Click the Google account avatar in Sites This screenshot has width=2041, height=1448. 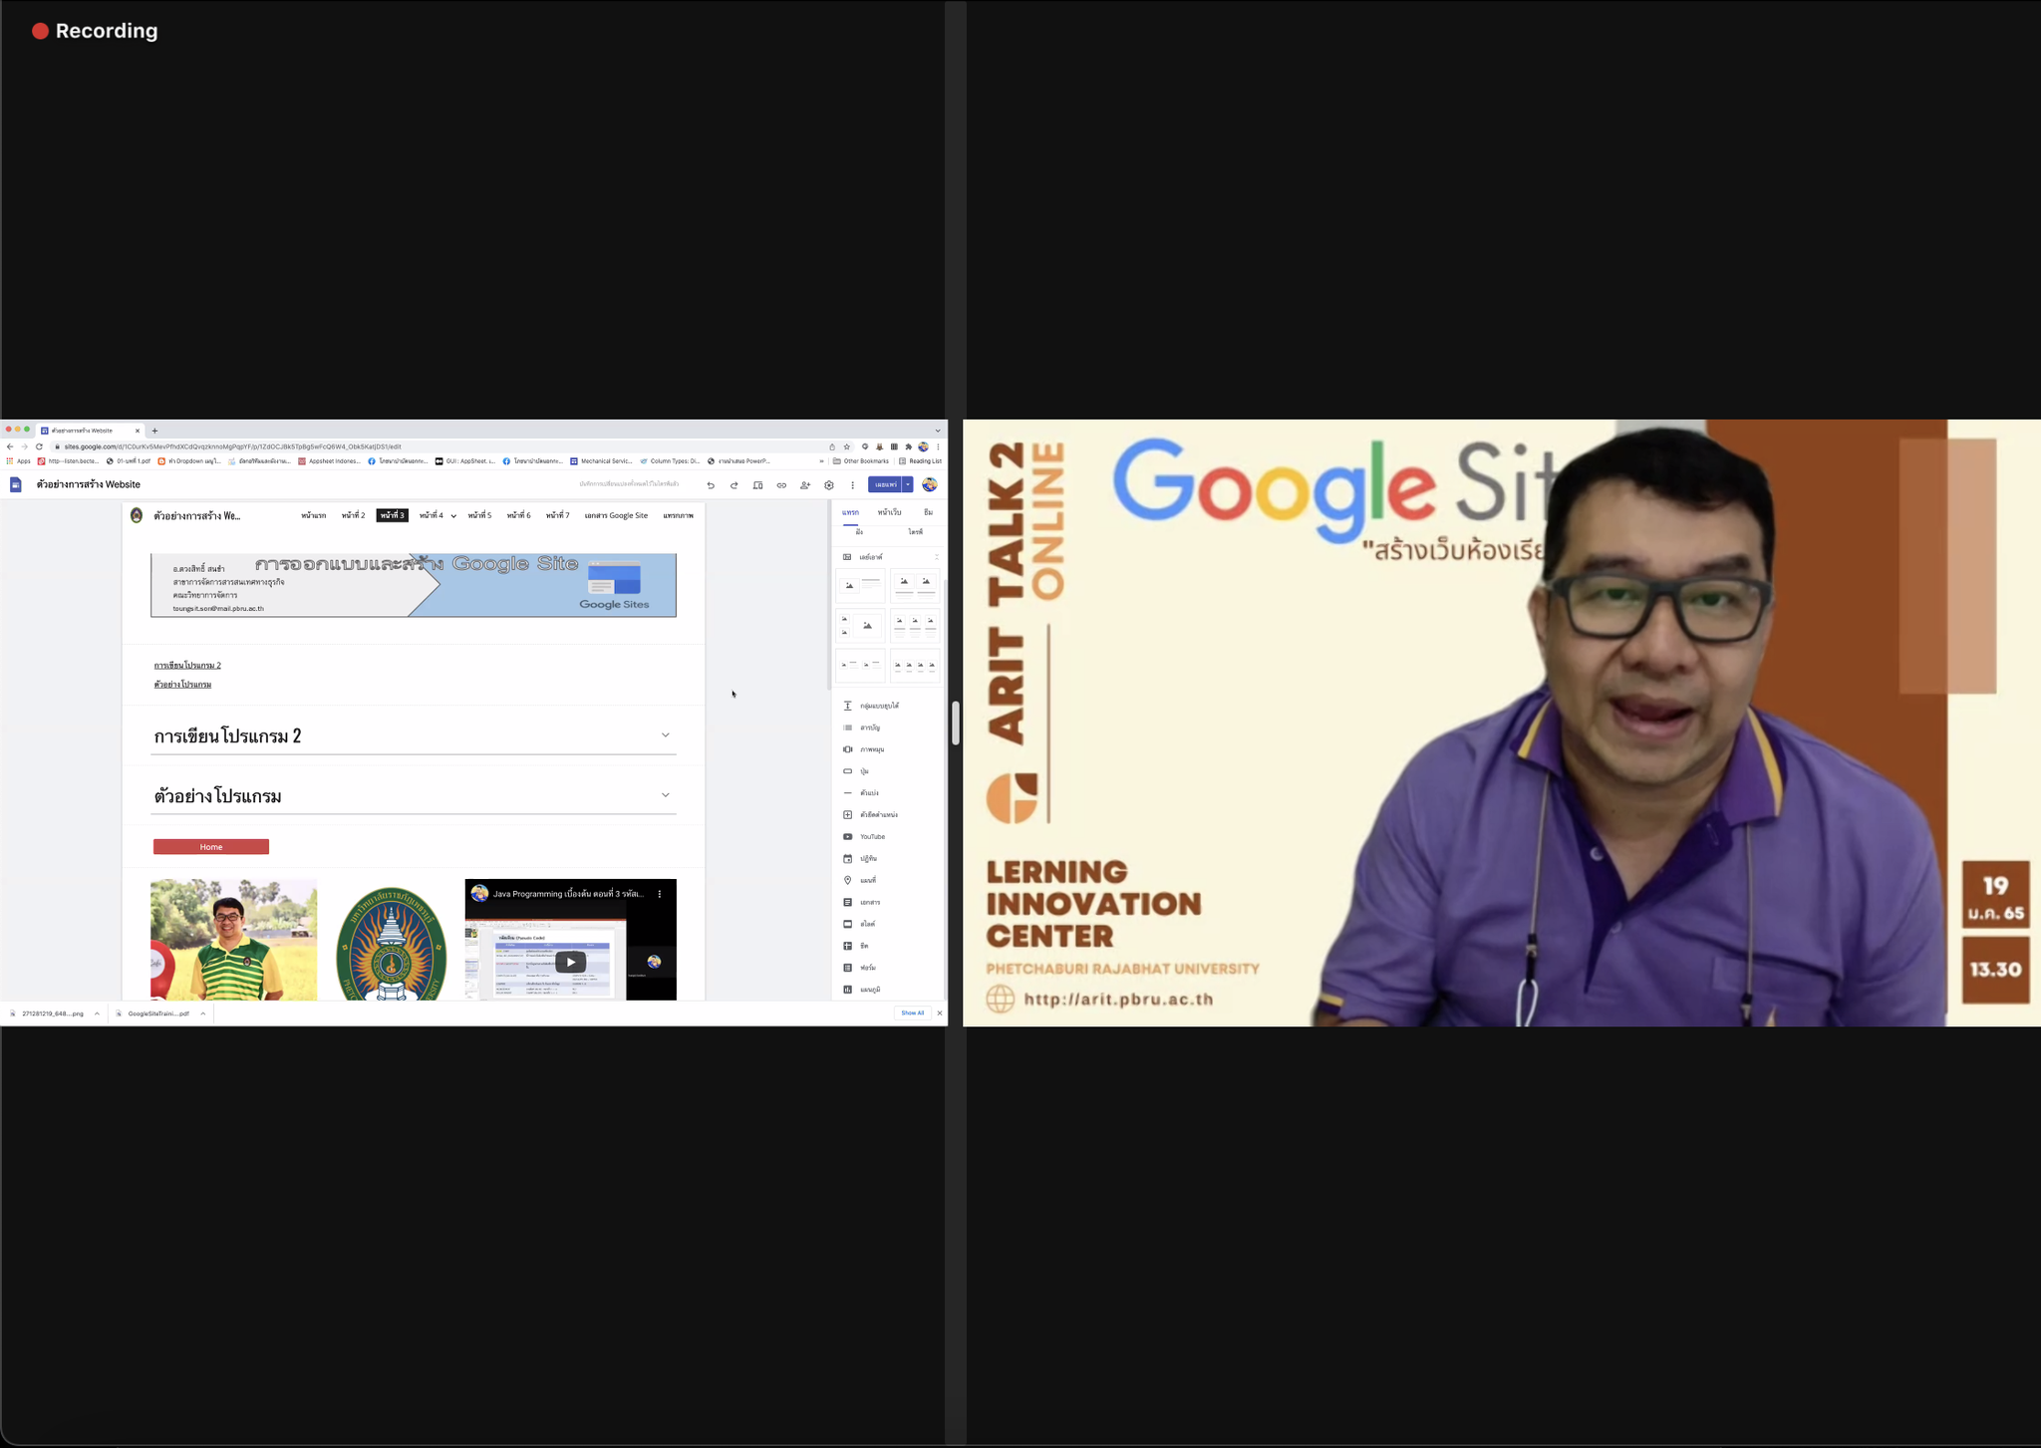(x=930, y=484)
